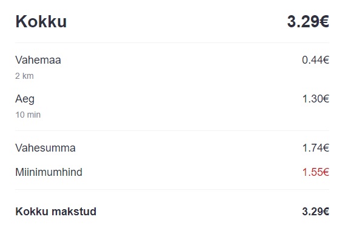345x228 pixels.
Task: Select the Aeg label
Action: 25,99
